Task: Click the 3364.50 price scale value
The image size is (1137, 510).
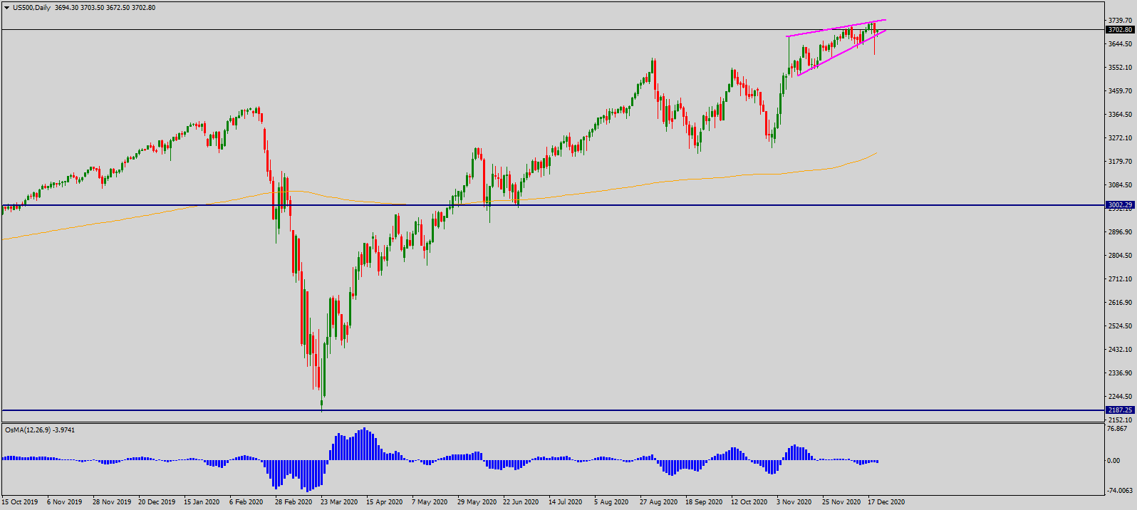Action: 1120,115
